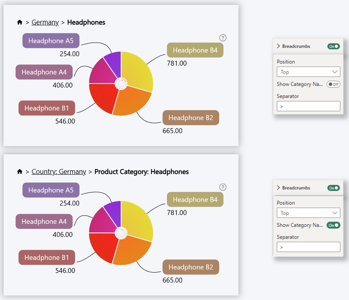The height and width of the screenshot is (300, 349).
Task: Click center circle icon of lower pie chart
Action: tap(121, 233)
